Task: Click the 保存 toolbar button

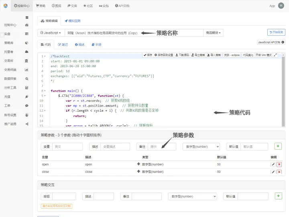Action: (x=148, y=55)
